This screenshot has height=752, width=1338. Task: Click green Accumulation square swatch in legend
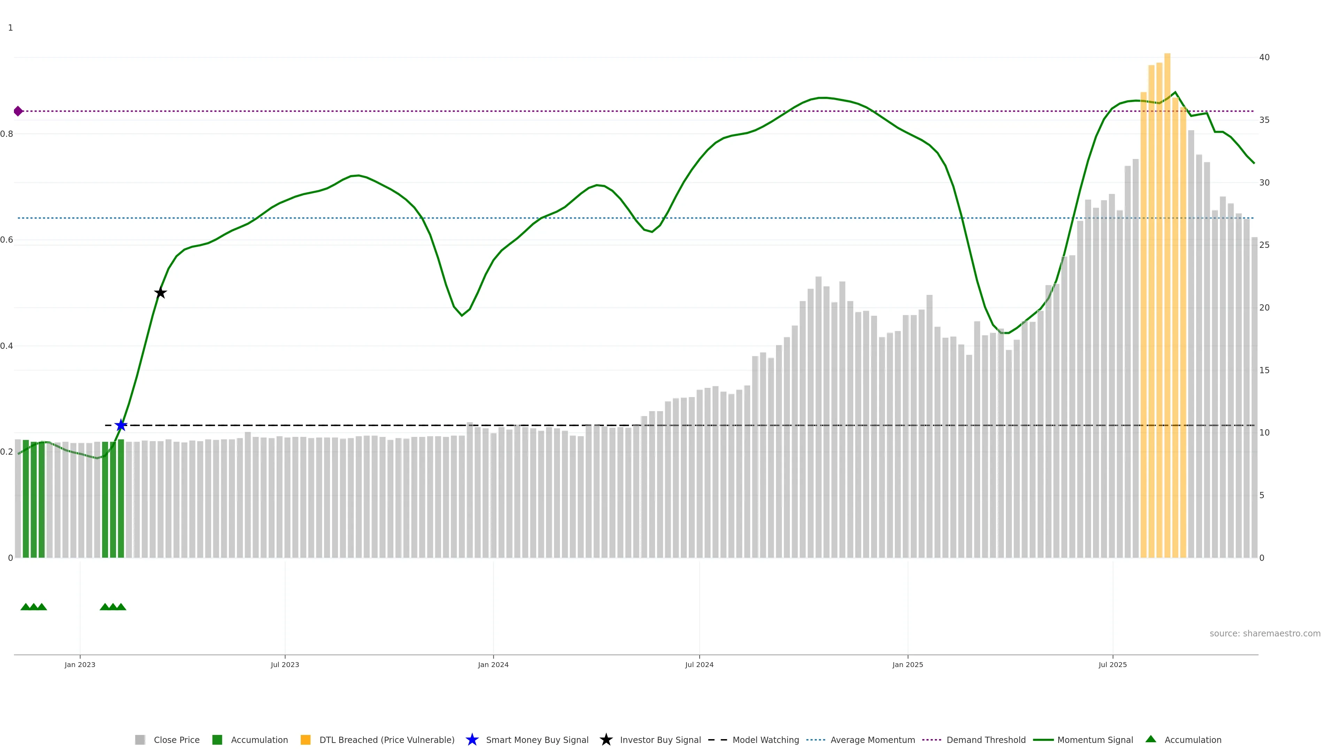[217, 739]
